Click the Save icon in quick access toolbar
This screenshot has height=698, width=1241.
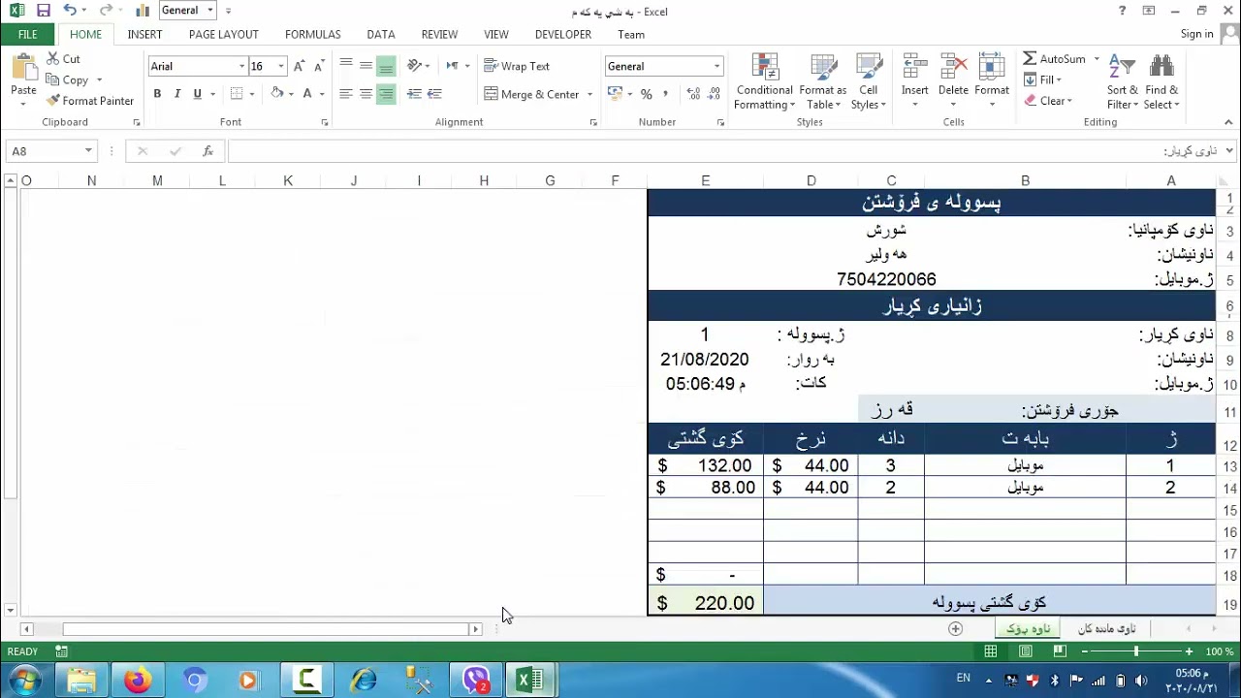click(x=43, y=11)
